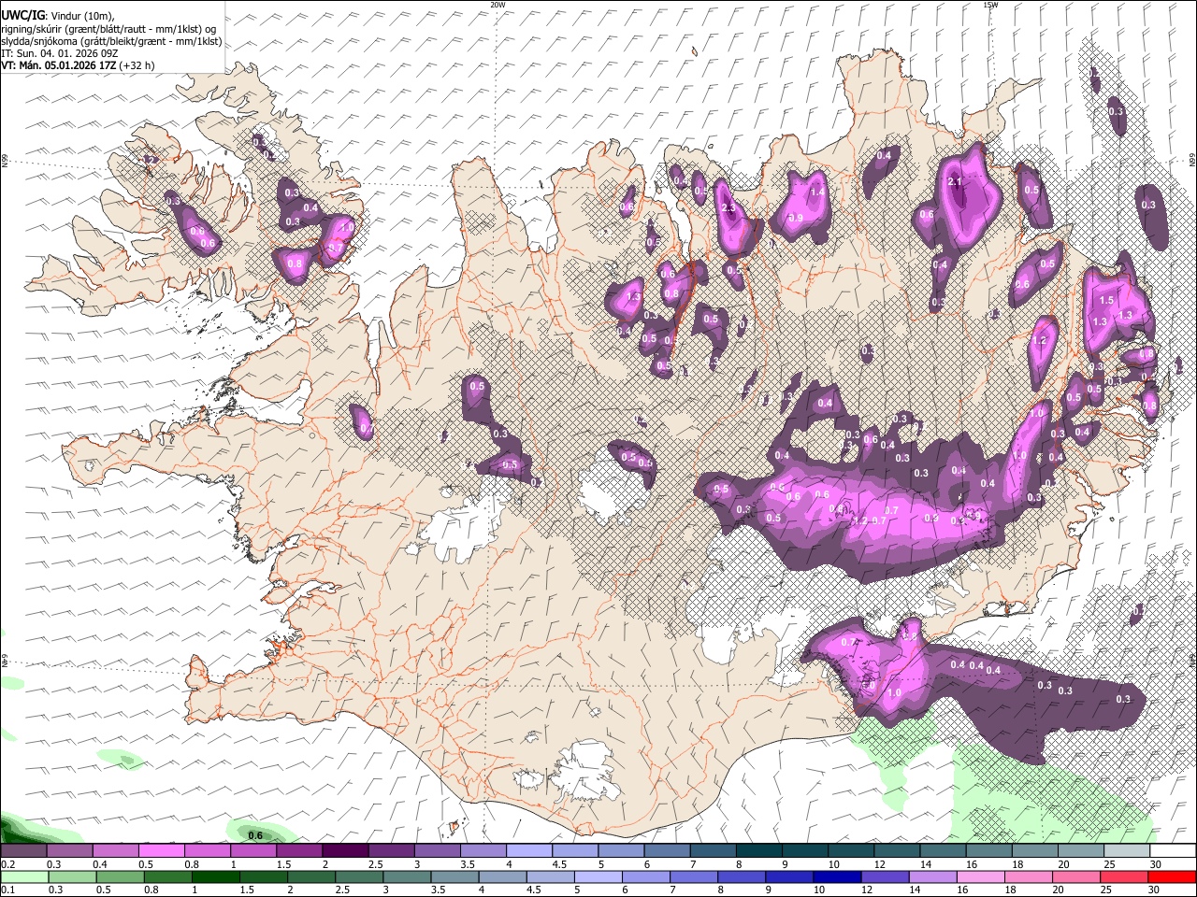Pick the light gray 25–30 upper legend swatch
Viewport: 1197px width, 897px height.
point(1126,851)
